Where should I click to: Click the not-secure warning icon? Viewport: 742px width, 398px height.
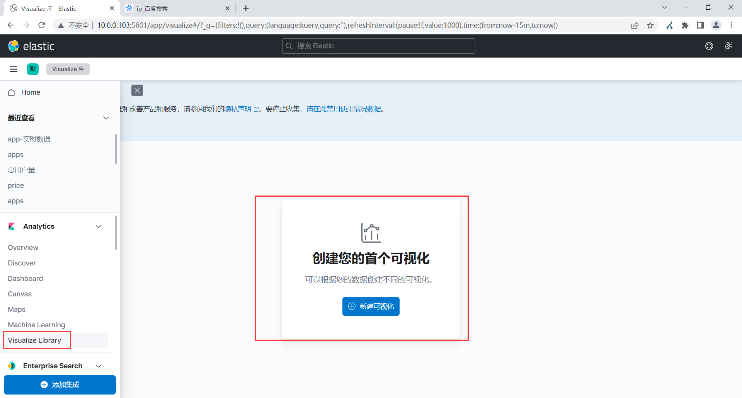[61, 26]
